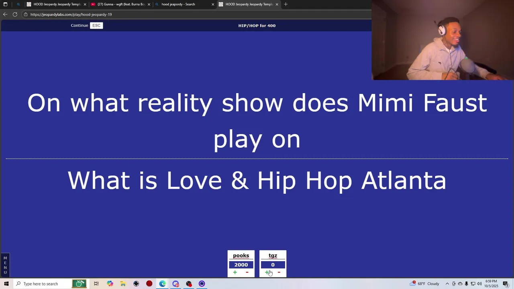This screenshot has width=514, height=289.
Task: Launch Copilot from the taskbar
Action: 110,284
